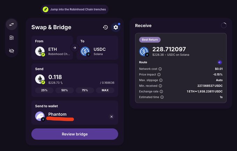Click Exchange rate info icon
The width and height of the screenshot is (237, 151).
pos(161,92)
